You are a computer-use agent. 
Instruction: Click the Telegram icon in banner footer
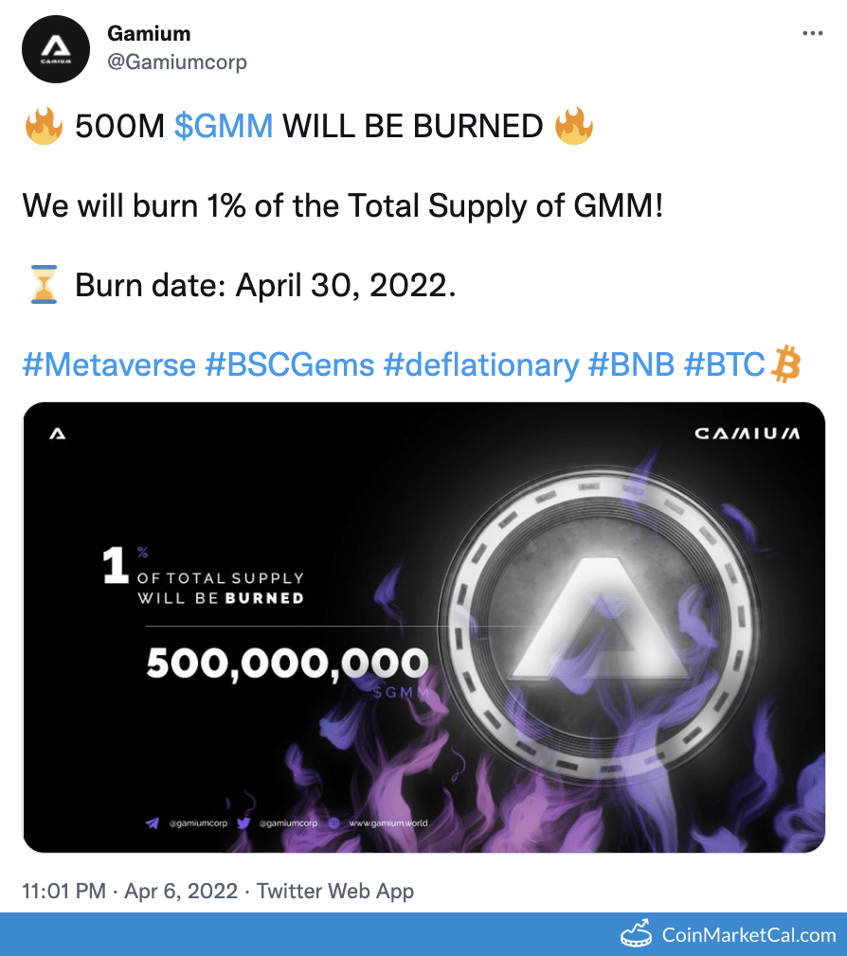coord(152,823)
